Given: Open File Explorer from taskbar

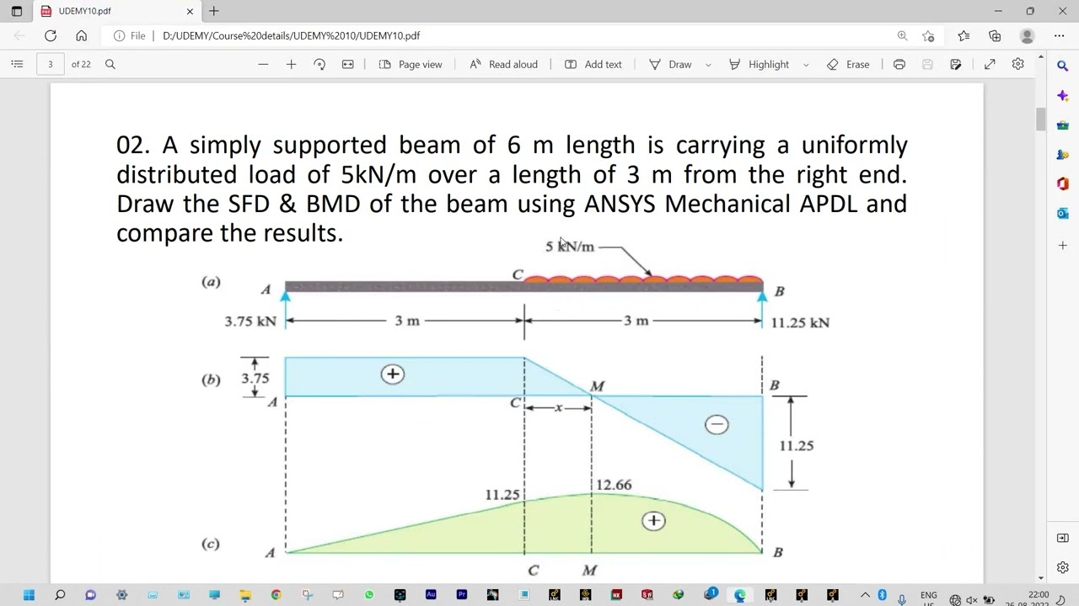Looking at the screenshot, I should [x=244, y=595].
